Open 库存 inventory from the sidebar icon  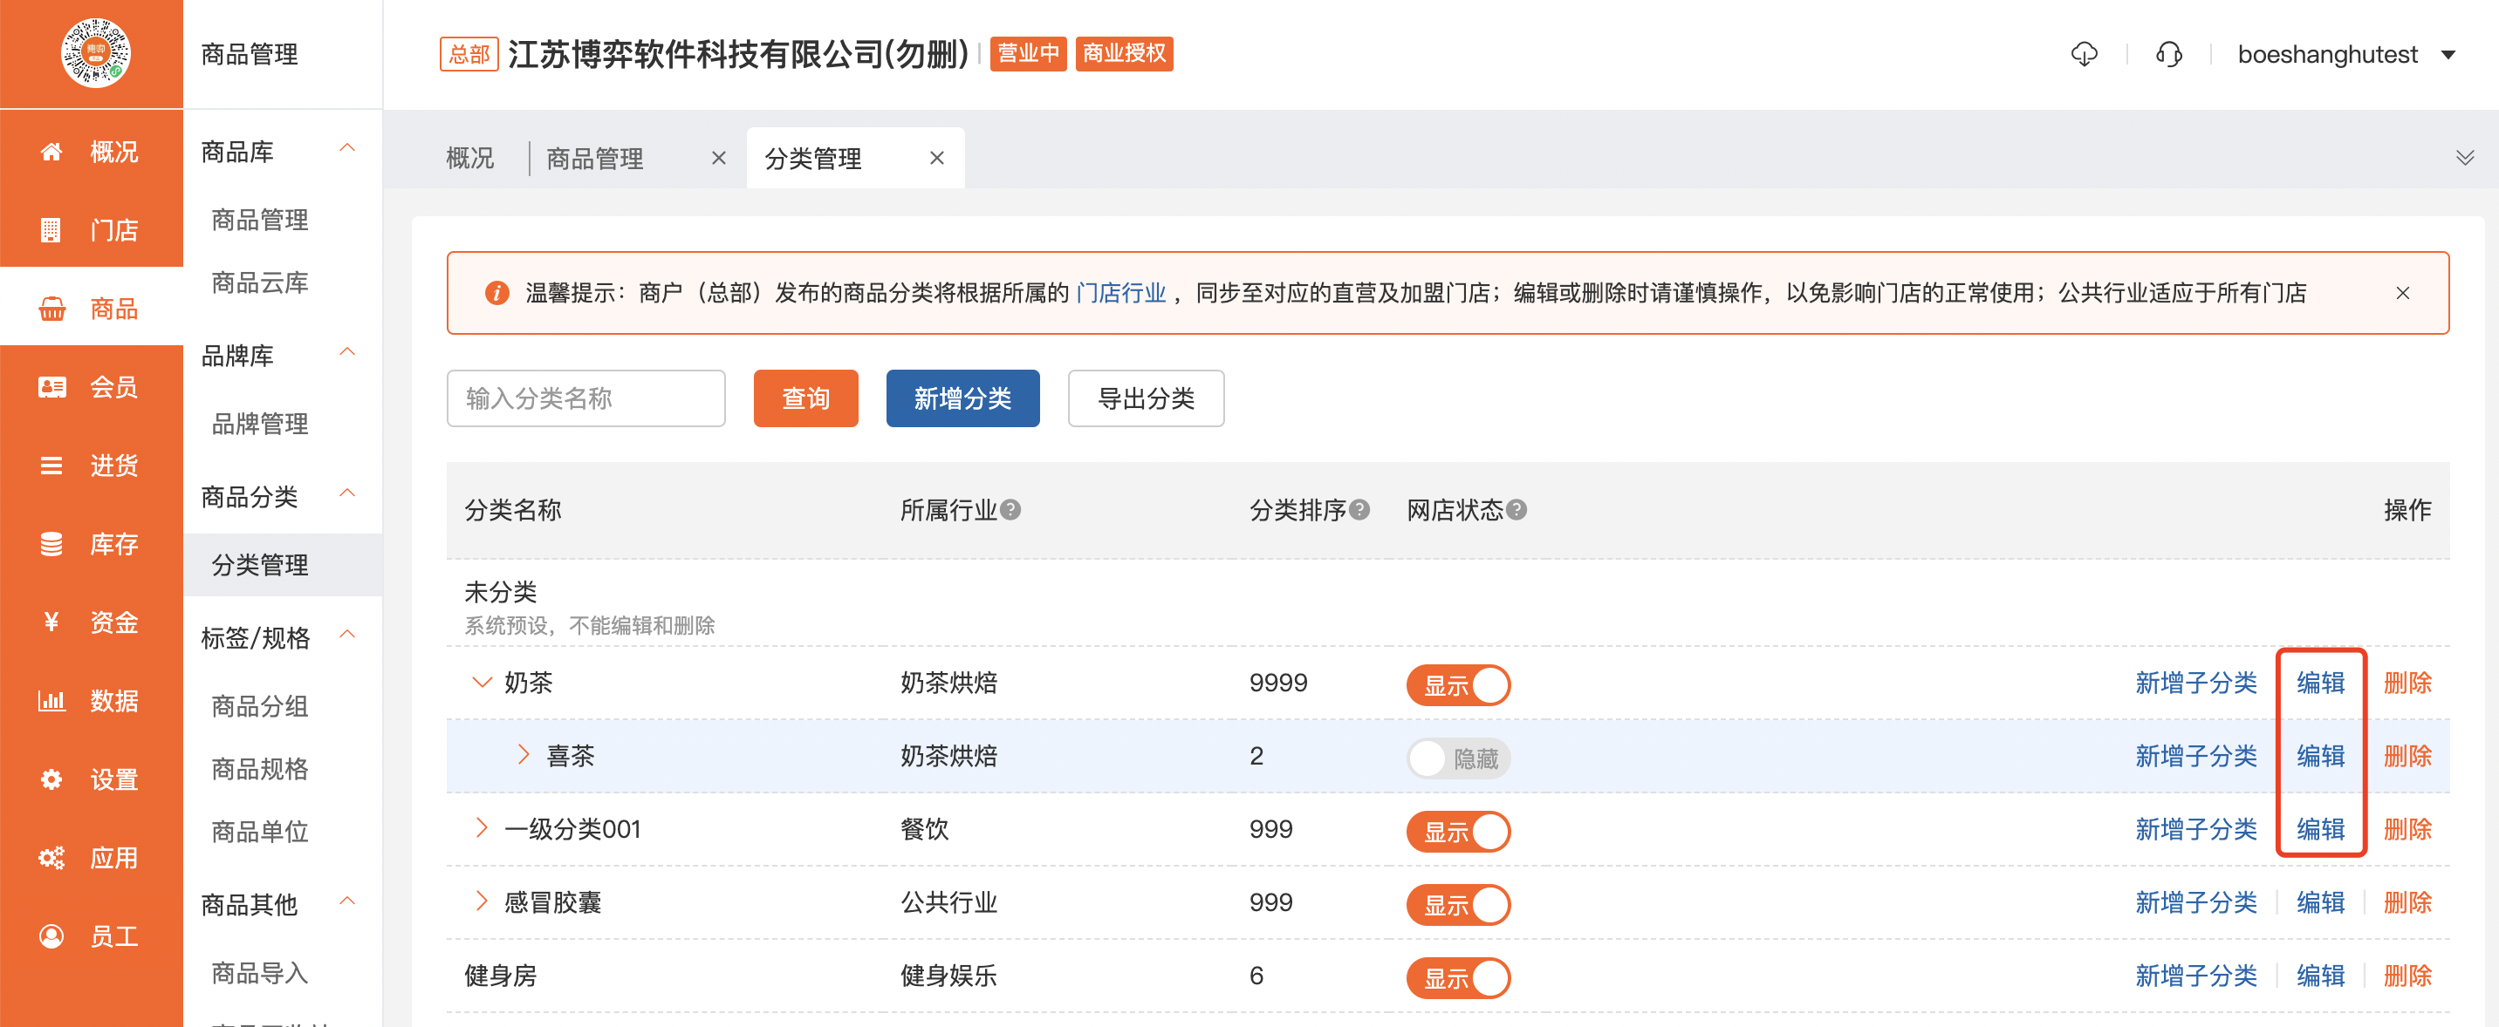click(51, 543)
